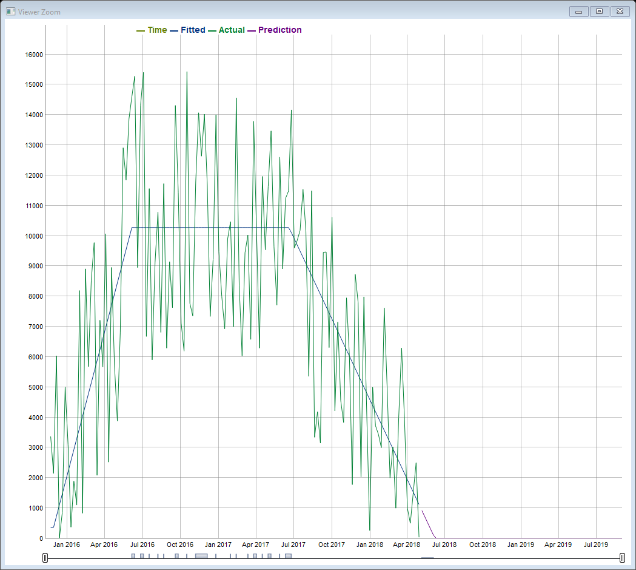Click the Viewer Zoom title text
Image resolution: width=636 pixels, height=570 pixels.
pos(39,12)
